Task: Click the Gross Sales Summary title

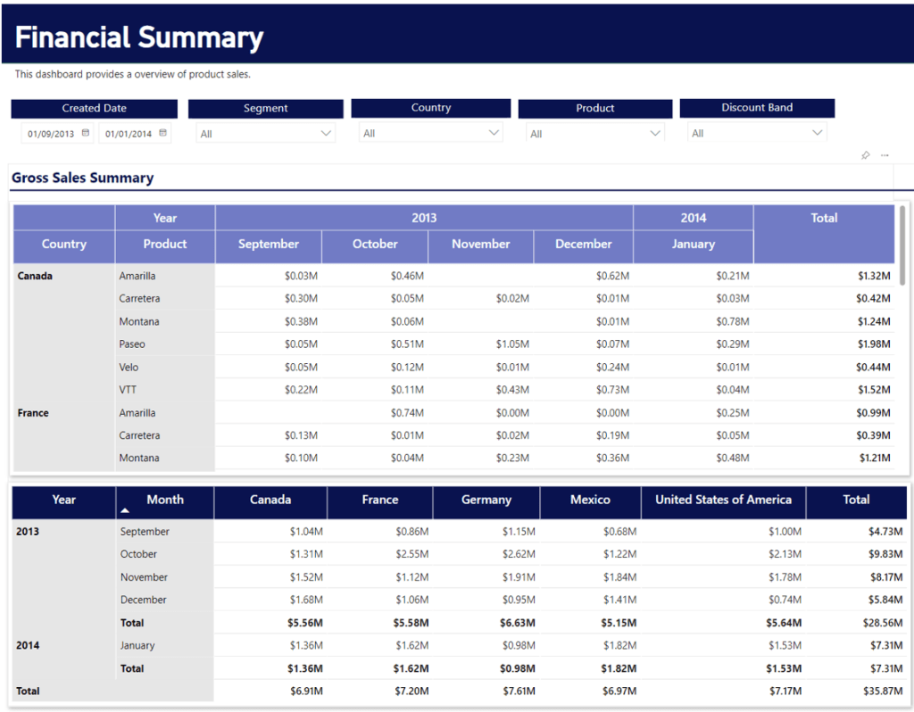Action: pos(82,178)
